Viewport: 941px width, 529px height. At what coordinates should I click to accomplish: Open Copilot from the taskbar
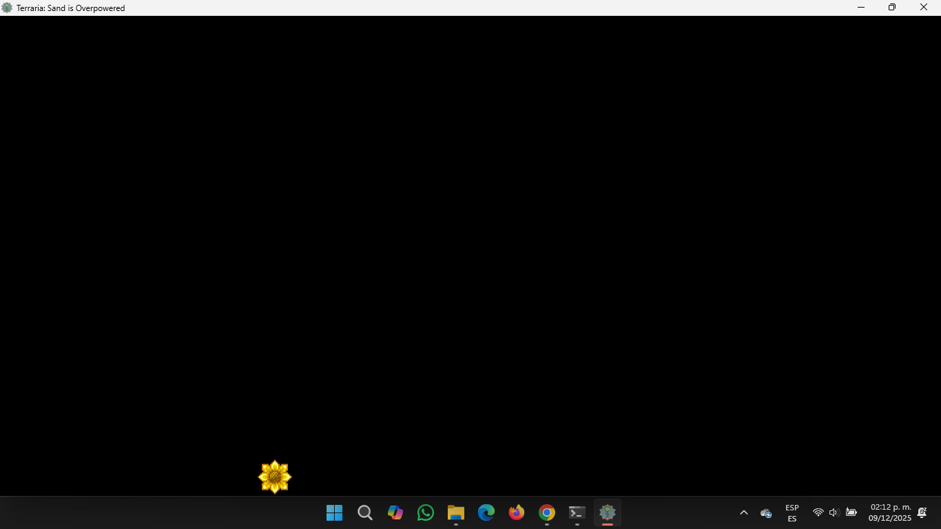tap(395, 512)
